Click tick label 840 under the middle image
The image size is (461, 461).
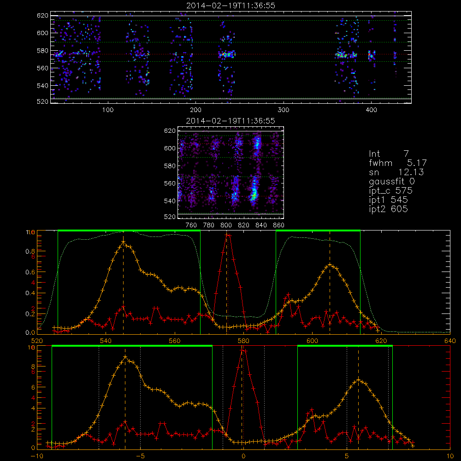point(261,225)
